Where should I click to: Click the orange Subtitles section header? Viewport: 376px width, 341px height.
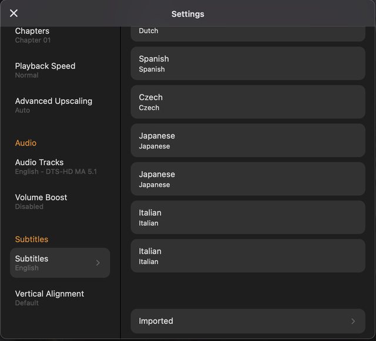click(32, 239)
